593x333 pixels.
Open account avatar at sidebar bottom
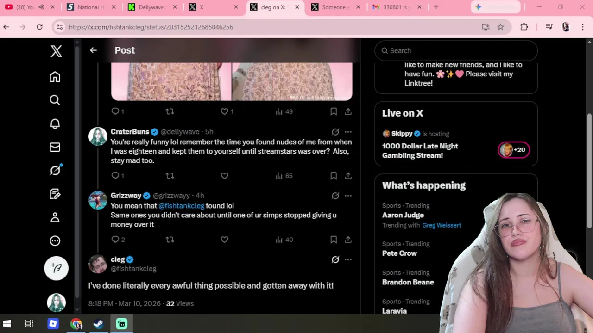tap(57, 302)
